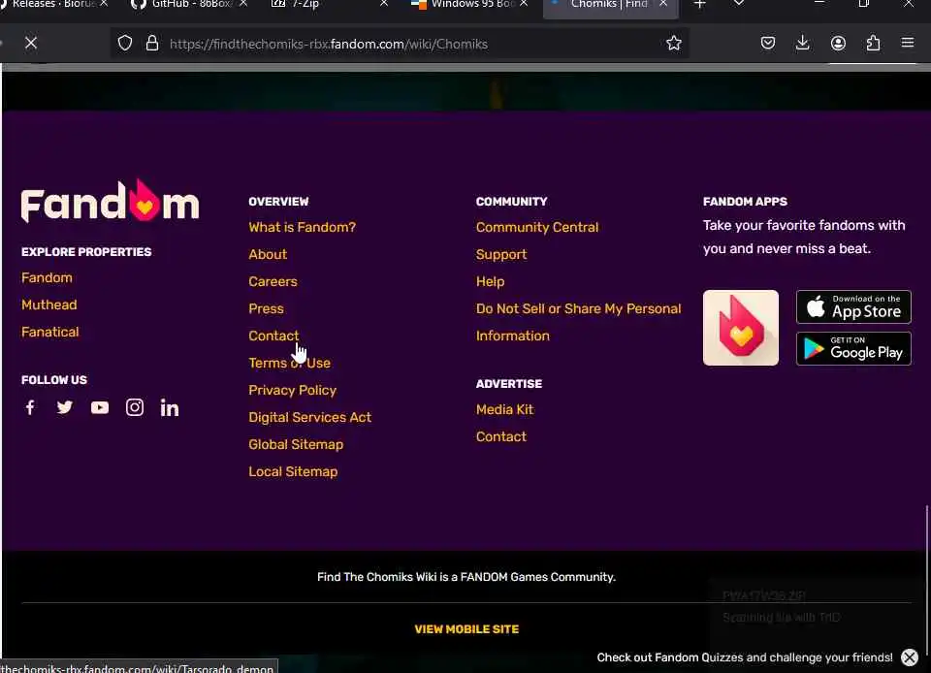Open the Muthead link
931x673 pixels.
pos(49,305)
